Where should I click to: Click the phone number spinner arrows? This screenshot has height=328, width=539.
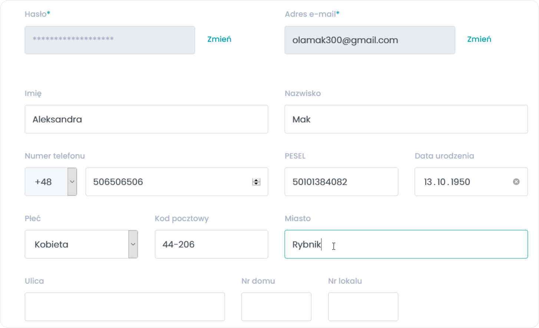point(256,182)
